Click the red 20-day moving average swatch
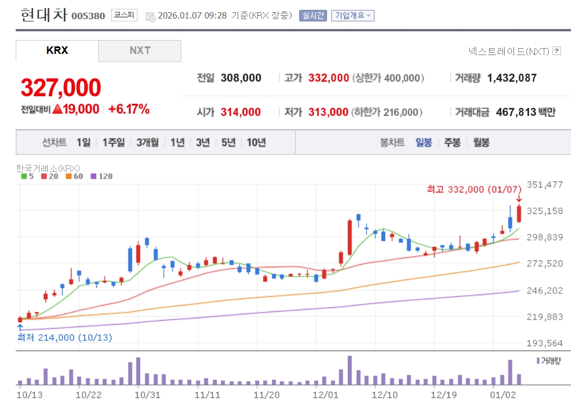This screenshot has height=414, width=571. click(44, 176)
